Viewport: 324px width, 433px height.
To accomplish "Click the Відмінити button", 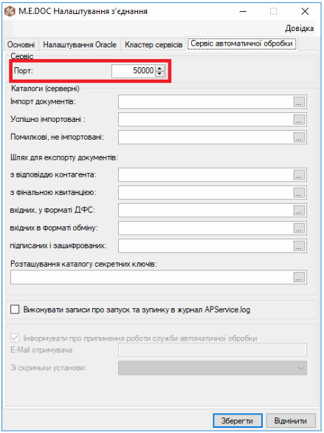I will coord(291,420).
